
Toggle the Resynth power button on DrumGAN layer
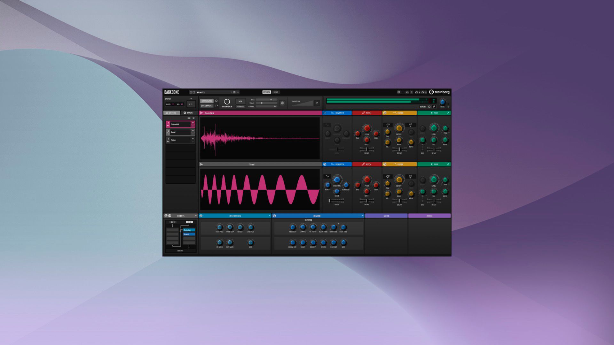click(325, 113)
